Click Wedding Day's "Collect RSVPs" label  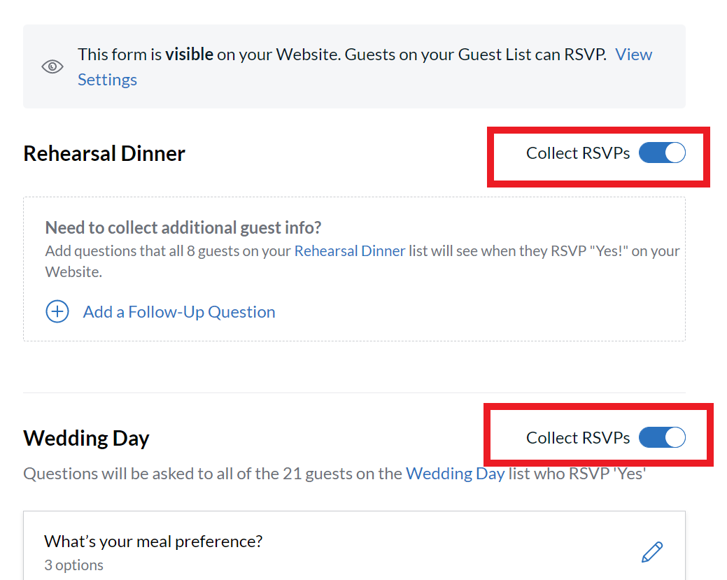point(578,437)
